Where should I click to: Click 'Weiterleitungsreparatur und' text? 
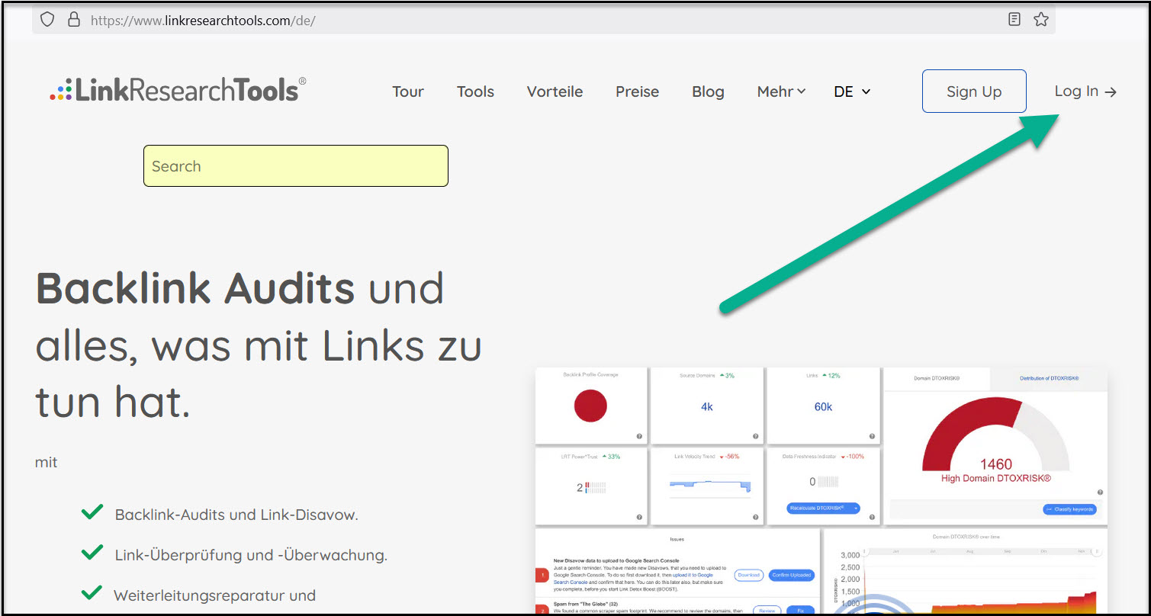click(214, 595)
